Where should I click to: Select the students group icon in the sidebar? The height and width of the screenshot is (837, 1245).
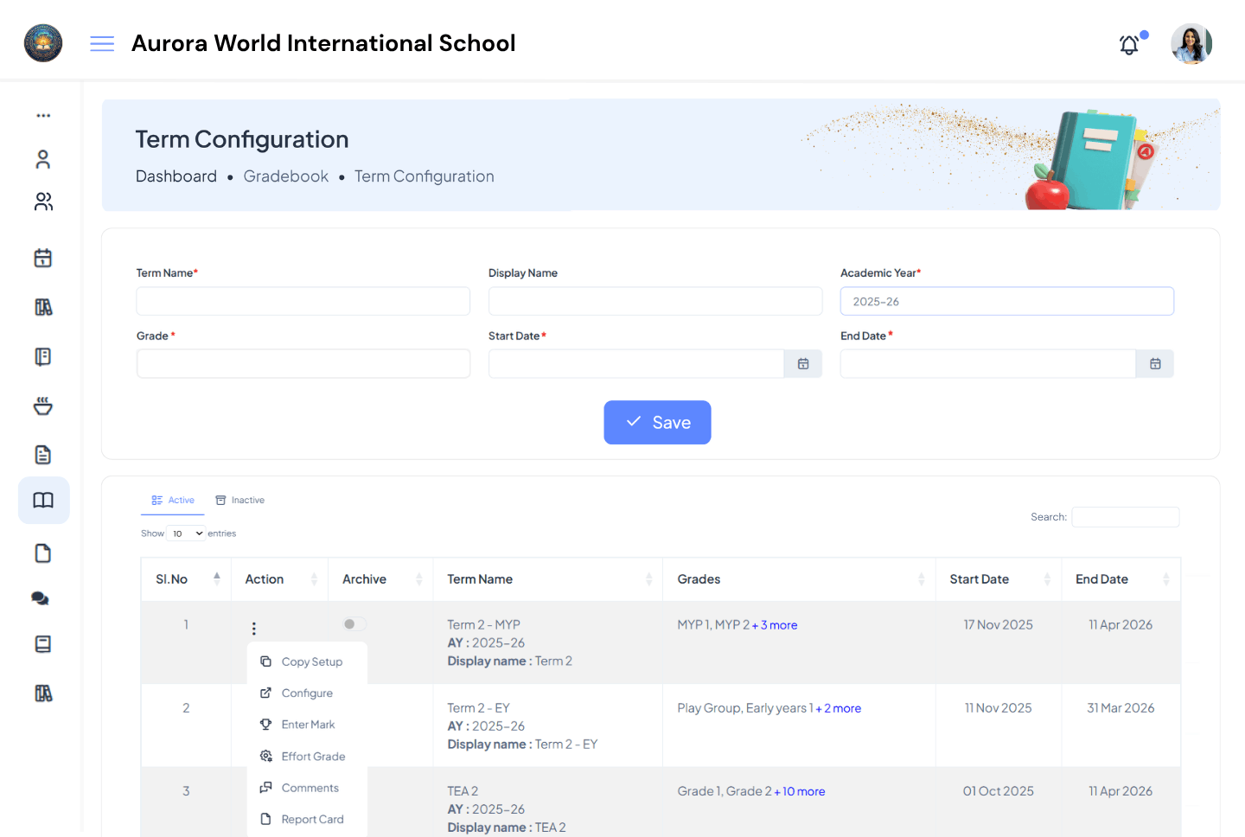42,201
